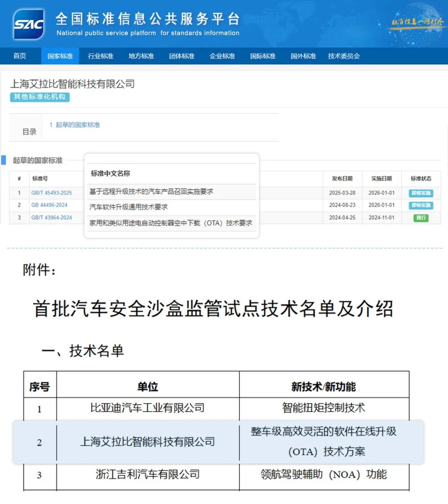The width and height of the screenshot is (448, 504).
Task: Open standard GB/T 43964-2024 link
Action: pyautogui.click(x=51, y=218)
